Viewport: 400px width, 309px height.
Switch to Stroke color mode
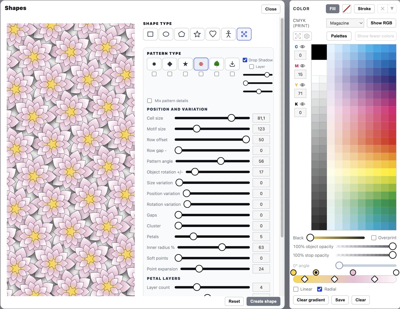point(364,9)
